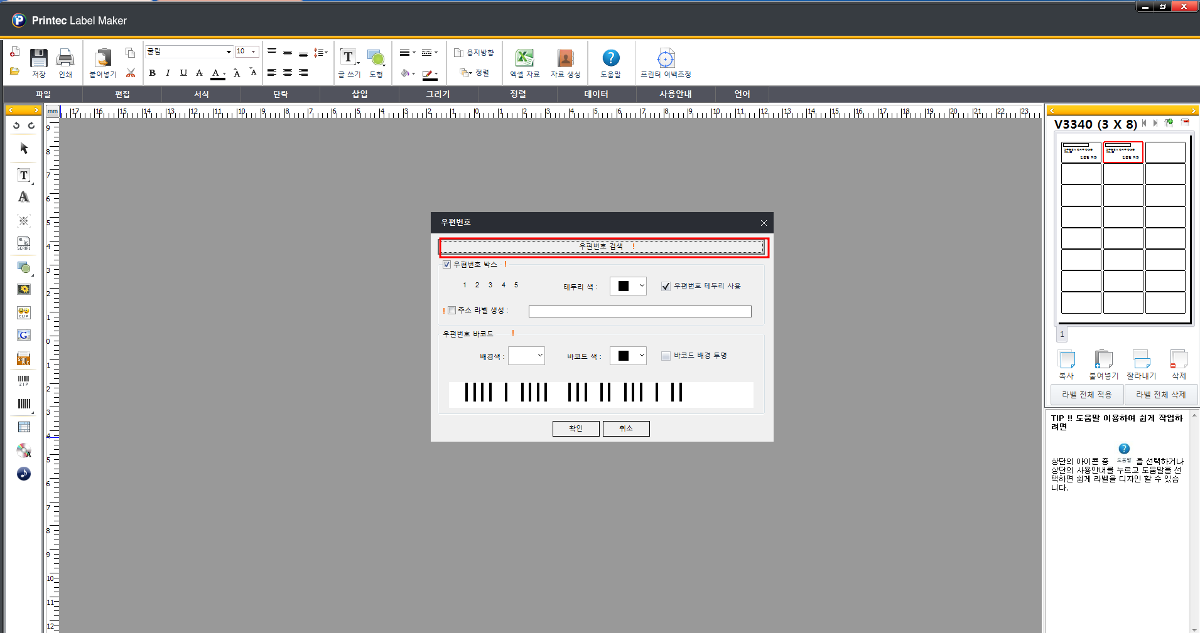The width and height of the screenshot is (1200, 633).
Task: Open the 편집 ribbon tab
Action: tap(122, 94)
